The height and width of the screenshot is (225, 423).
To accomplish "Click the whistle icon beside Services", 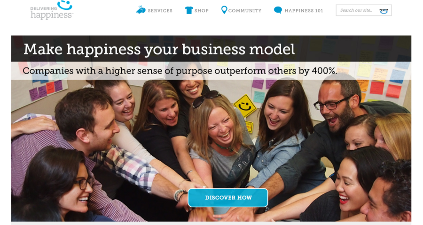I will (x=141, y=10).
